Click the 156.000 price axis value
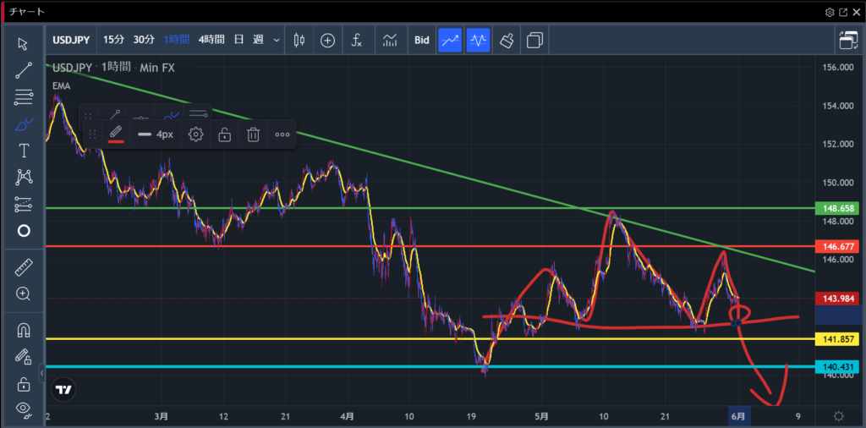This screenshot has height=428, width=866. pos(840,68)
